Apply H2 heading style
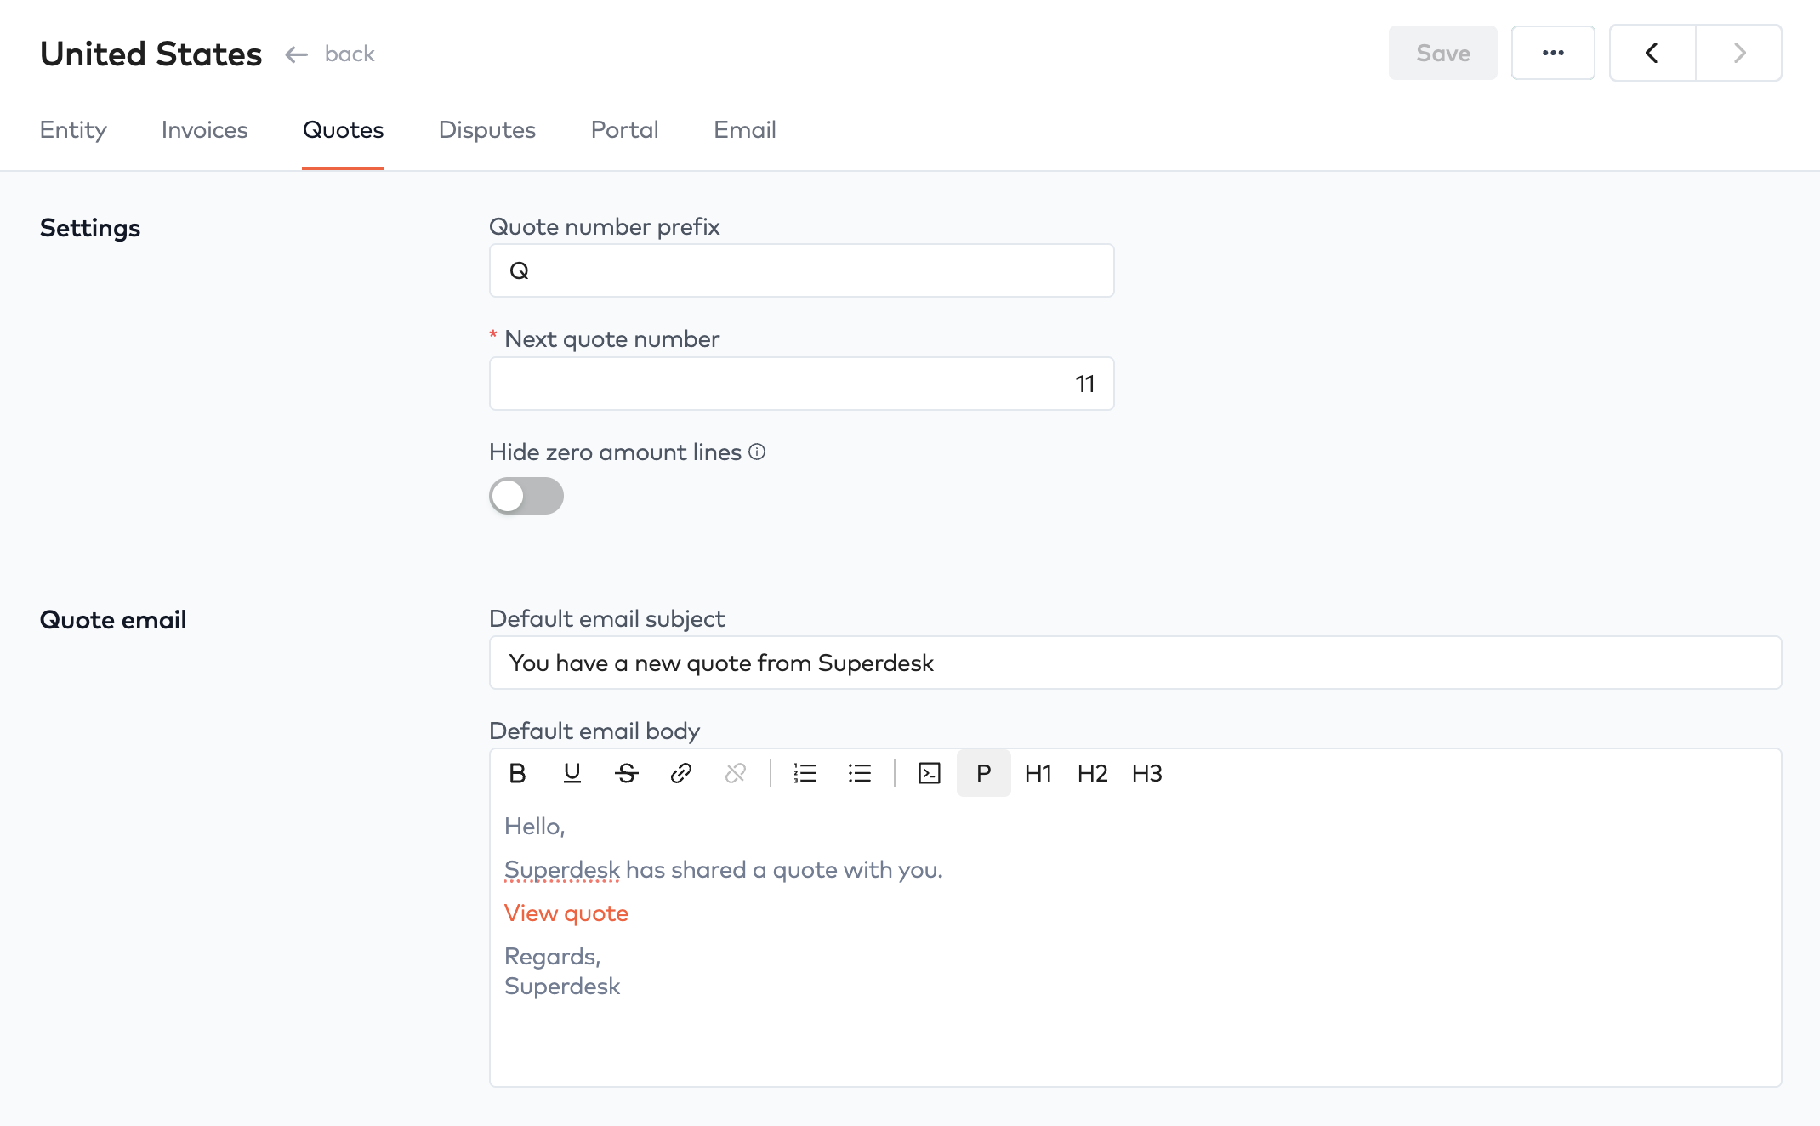This screenshot has width=1820, height=1126. [1093, 773]
